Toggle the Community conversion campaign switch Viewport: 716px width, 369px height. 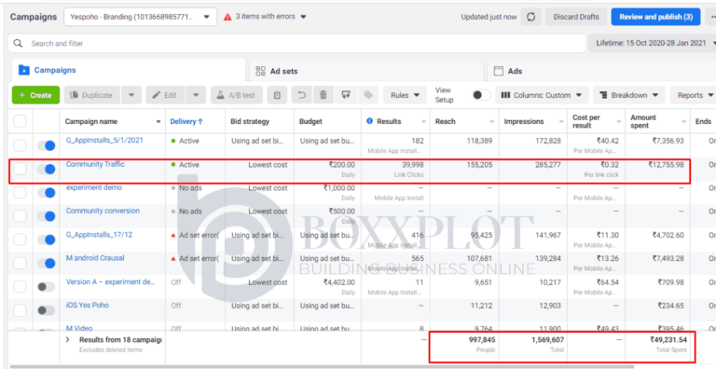click(46, 216)
